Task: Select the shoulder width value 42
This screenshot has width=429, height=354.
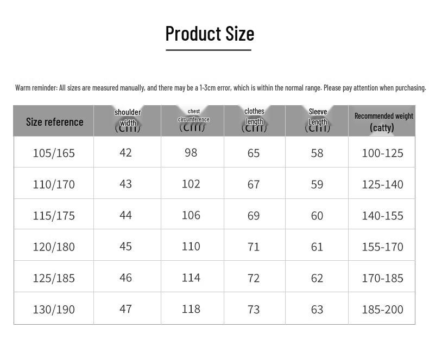Action: (x=125, y=152)
